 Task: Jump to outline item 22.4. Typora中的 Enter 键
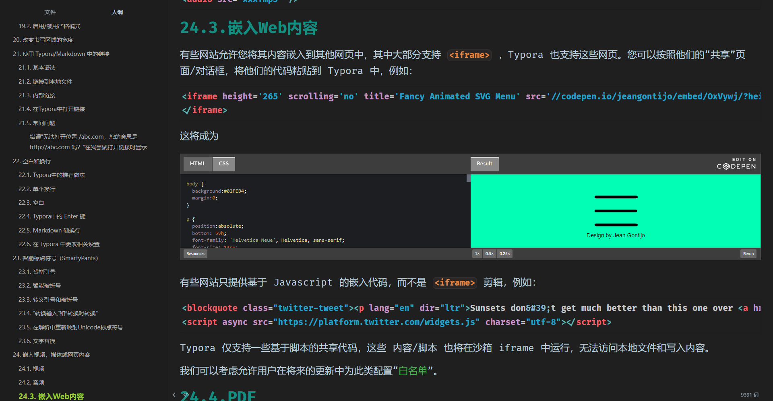(x=52, y=216)
